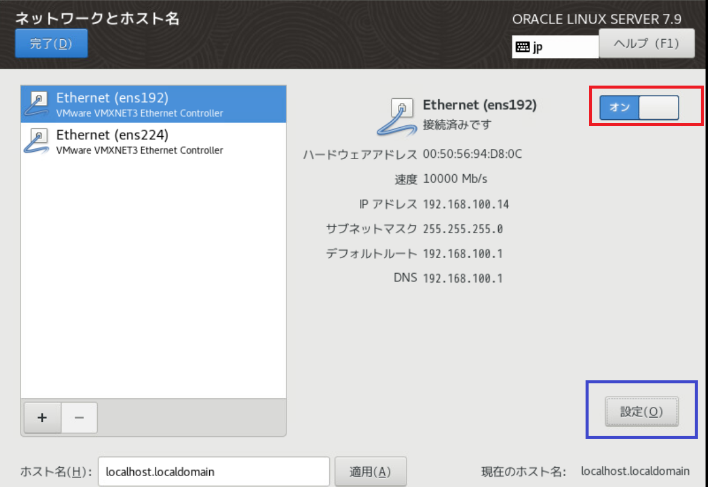
Task: Click the ens192 network cable icon in device list
Action: [37, 104]
